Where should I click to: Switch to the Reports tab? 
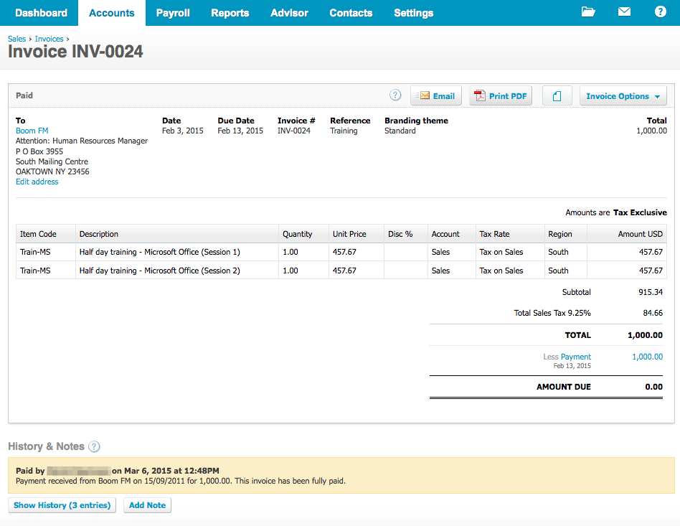click(x=230, y=13)
